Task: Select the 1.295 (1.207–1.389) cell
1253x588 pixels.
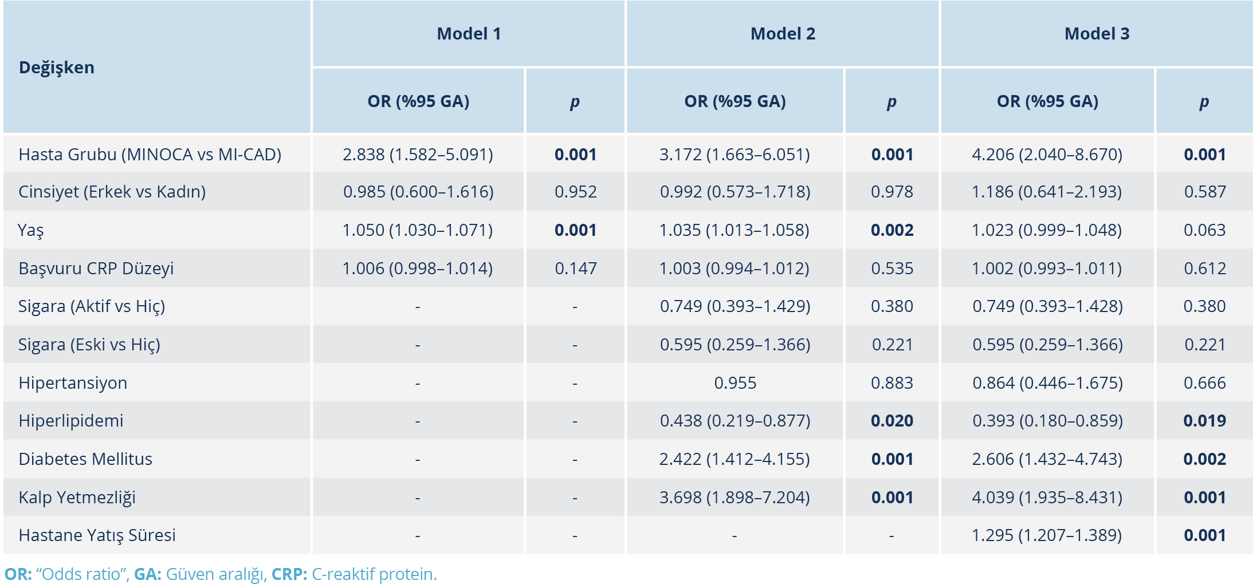Action: 1047,535
